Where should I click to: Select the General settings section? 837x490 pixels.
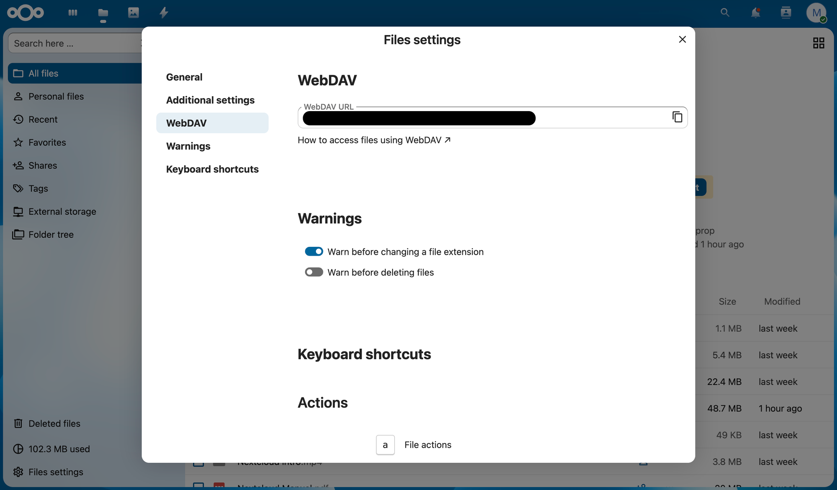184,77
